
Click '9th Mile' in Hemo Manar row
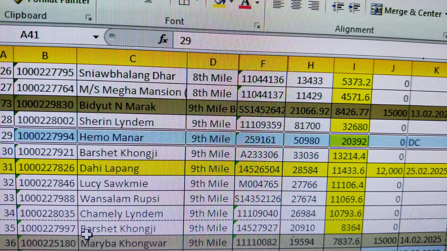[211, 139]
